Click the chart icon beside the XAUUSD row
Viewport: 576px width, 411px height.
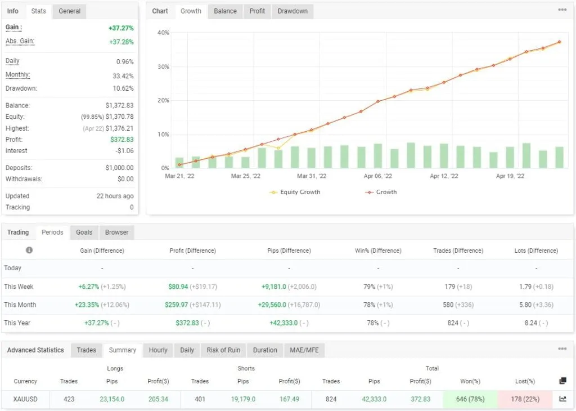tap(561, 399)
